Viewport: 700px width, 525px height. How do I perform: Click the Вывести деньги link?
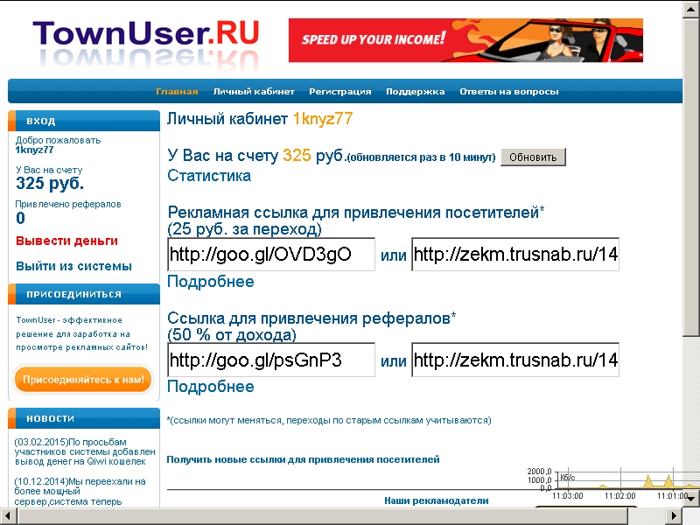click(x=66, y=241)
